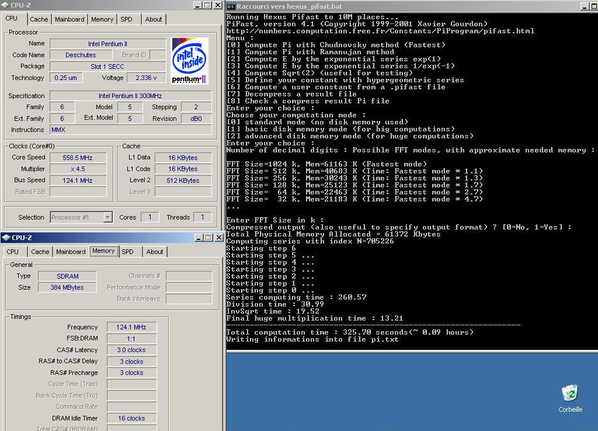Screen dimensions: 598x431
Task: Select CPU tab in top CPU-Z window
Action: coord(12,18)
